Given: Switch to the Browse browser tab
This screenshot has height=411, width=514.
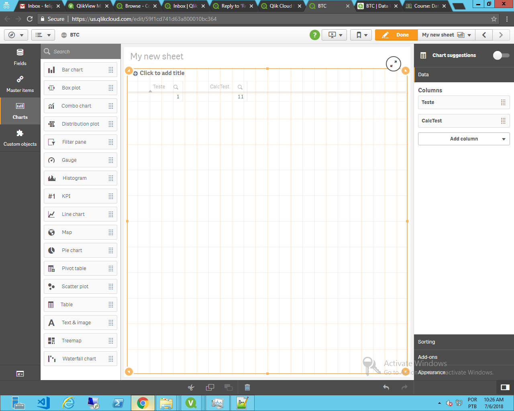Looking at the screenshot, I should pos(137,6).
